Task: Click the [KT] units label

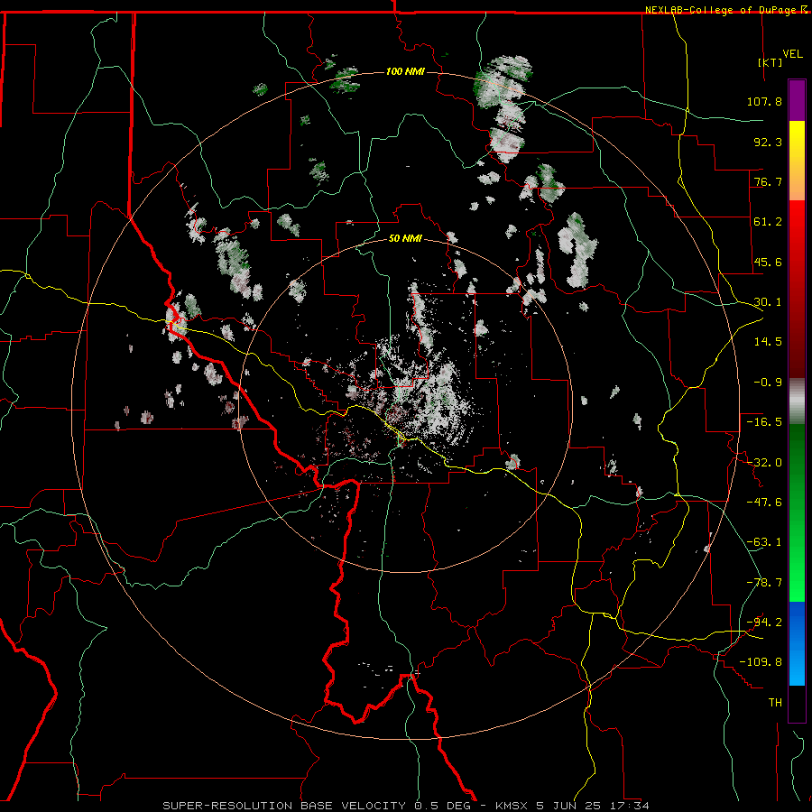Action: (770, 62)
